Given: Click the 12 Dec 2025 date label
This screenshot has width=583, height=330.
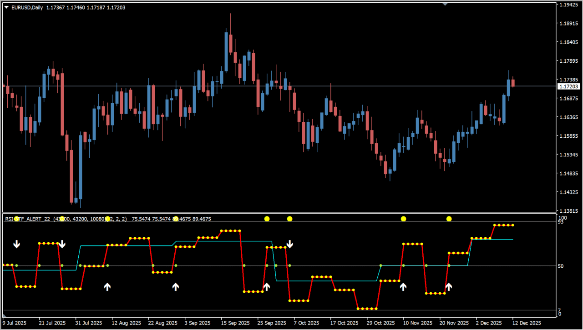Looking at the screenshot, I should 526,323.
